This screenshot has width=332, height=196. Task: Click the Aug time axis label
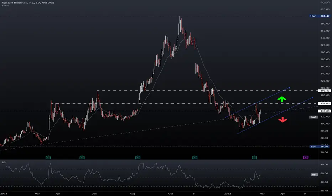pos(132,194)
